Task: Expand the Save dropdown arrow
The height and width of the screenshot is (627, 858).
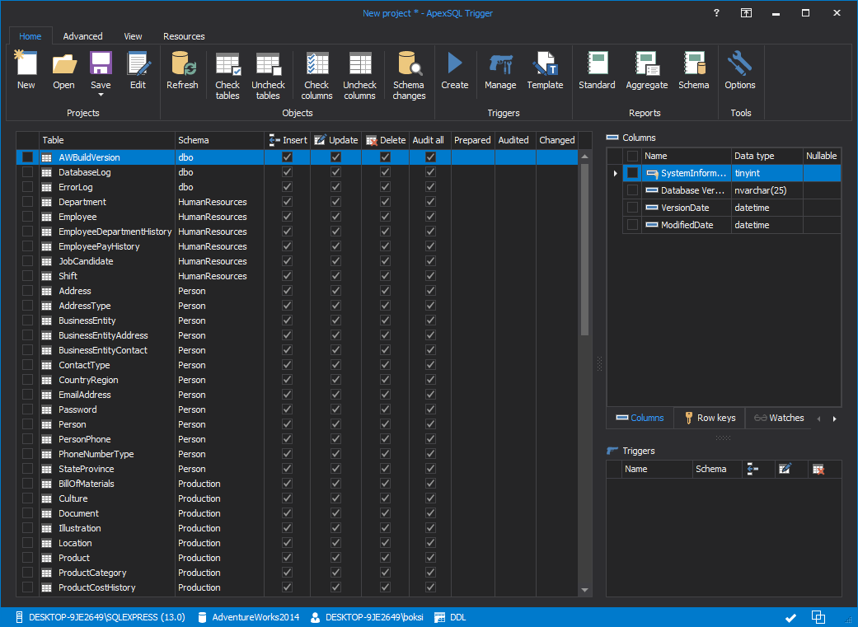Action: click(101, 96)
